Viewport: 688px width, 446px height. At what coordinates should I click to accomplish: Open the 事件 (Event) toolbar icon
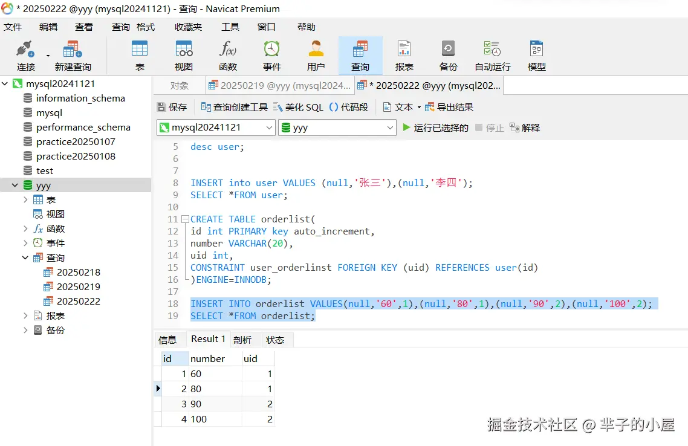click(x=271, y=55)
